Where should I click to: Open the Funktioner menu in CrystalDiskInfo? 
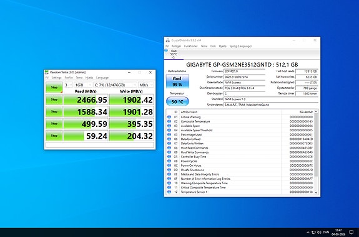click(190, 46)
